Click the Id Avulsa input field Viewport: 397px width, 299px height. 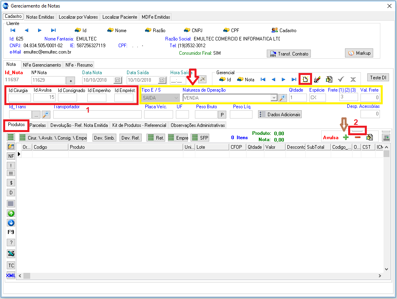44,98
